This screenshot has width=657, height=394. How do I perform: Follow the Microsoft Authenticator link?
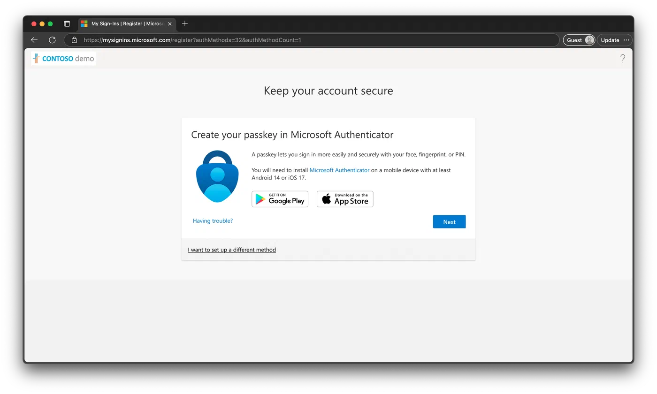[339, 170]
